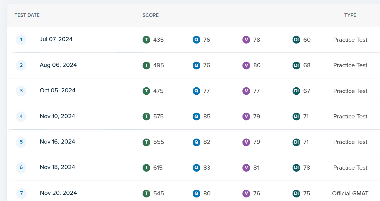Click the purple V icon beside score 81
The height and width of the screenshot is (201, 380).
coord(246,168)
